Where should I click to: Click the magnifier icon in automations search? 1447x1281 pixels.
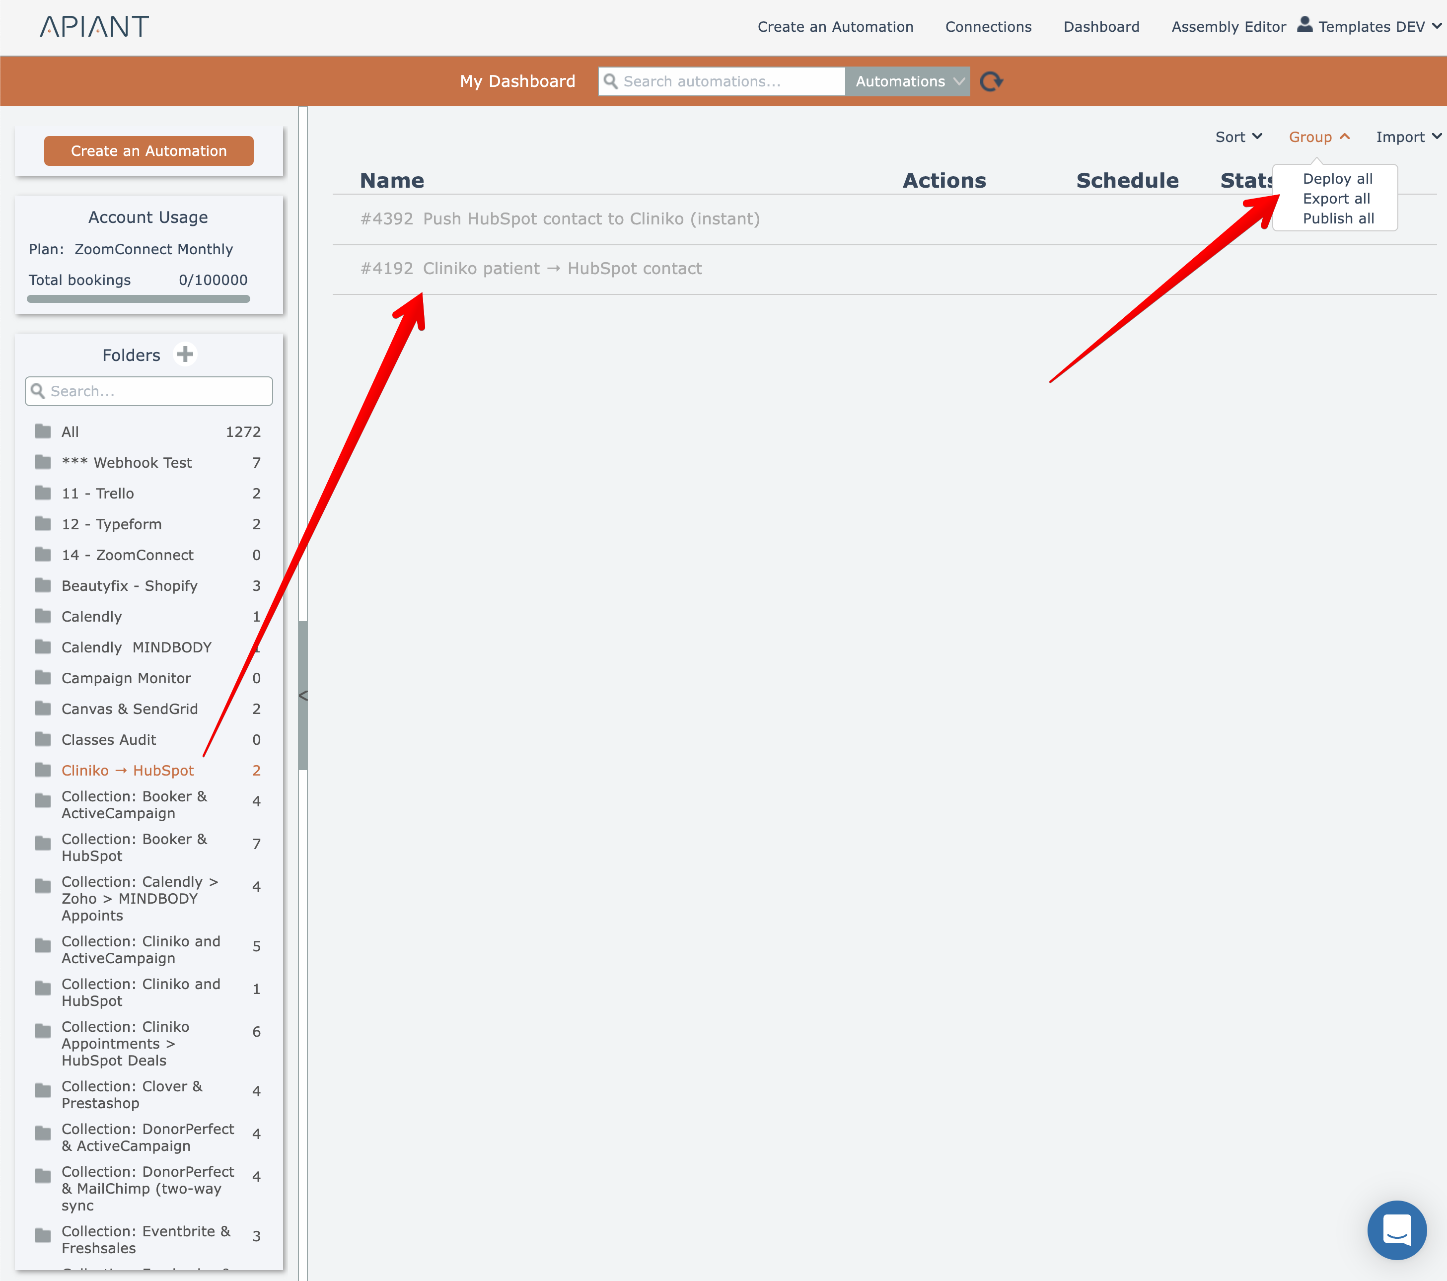(x=610, y=81)
